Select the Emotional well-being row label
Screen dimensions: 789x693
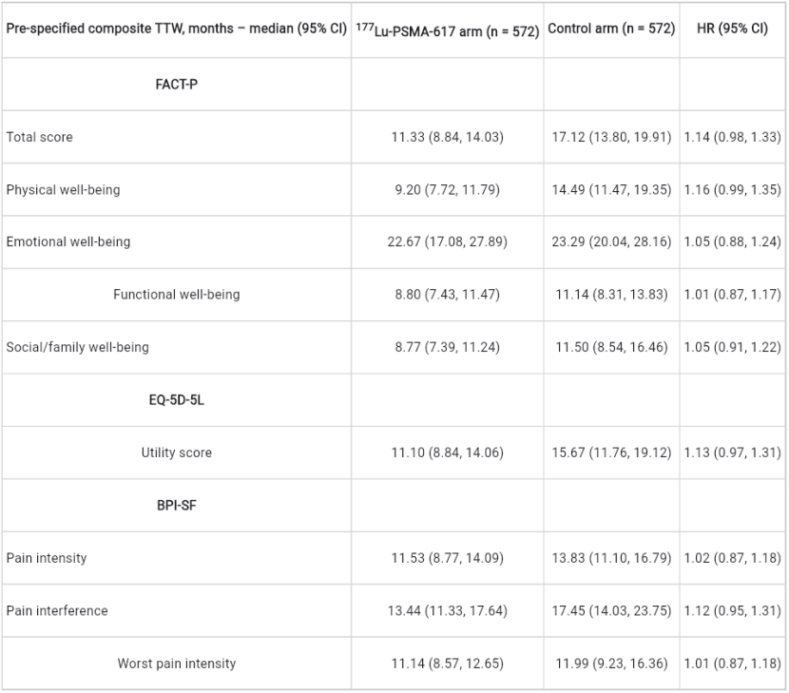67,242
